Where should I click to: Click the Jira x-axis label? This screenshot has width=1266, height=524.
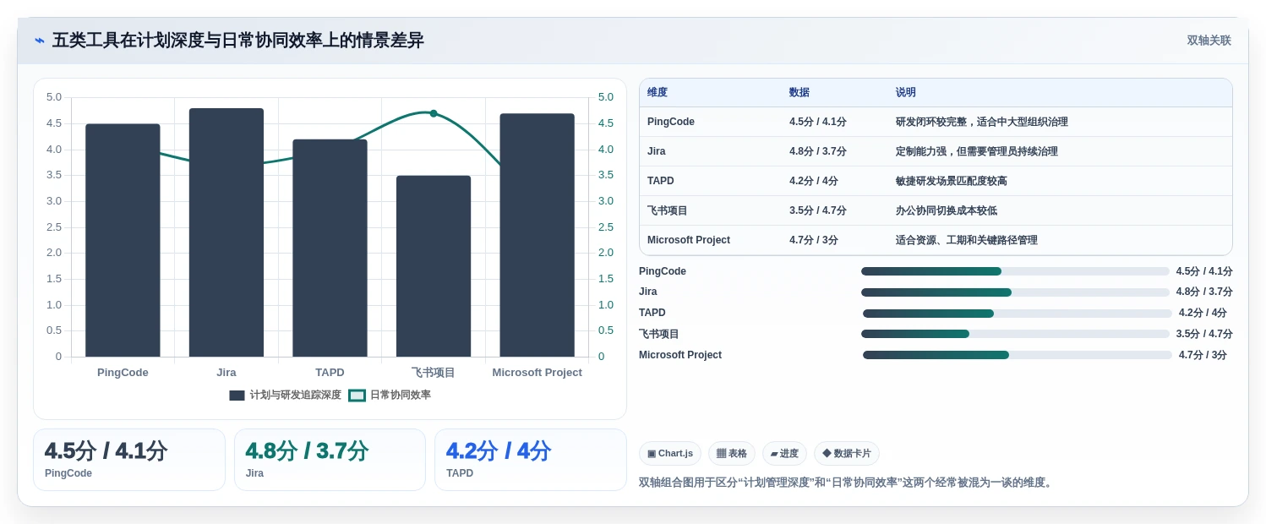226,373
